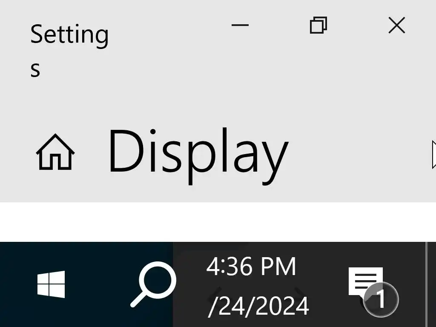Image resolution: width=436 pixels, height=327 pixels.
Task: Click the white content area below Display
Action: [218, 222]
